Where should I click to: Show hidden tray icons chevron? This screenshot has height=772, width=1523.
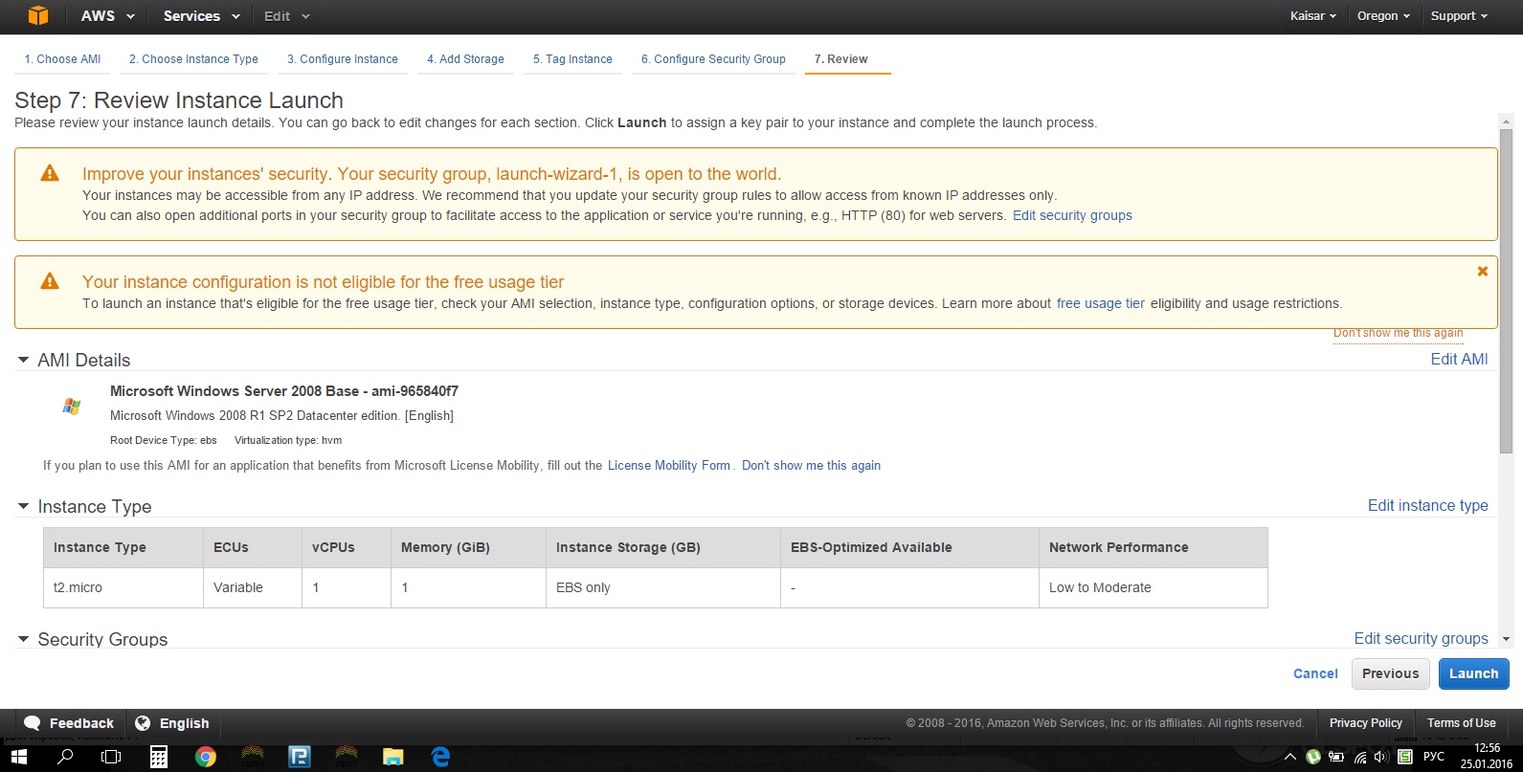[1289, 758]
